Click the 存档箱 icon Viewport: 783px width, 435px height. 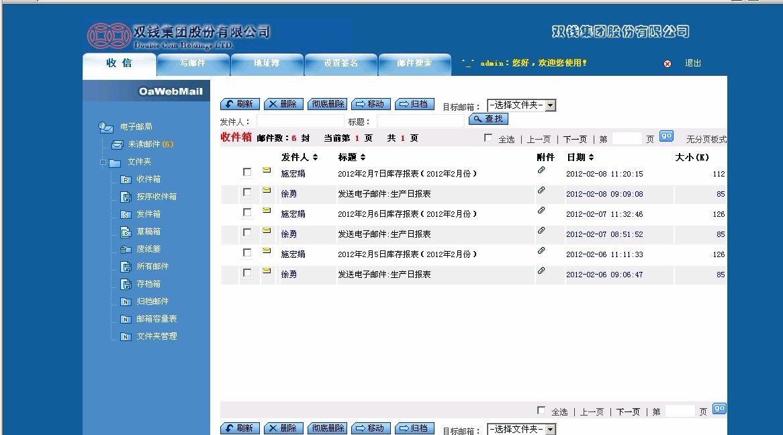[126, 284]
